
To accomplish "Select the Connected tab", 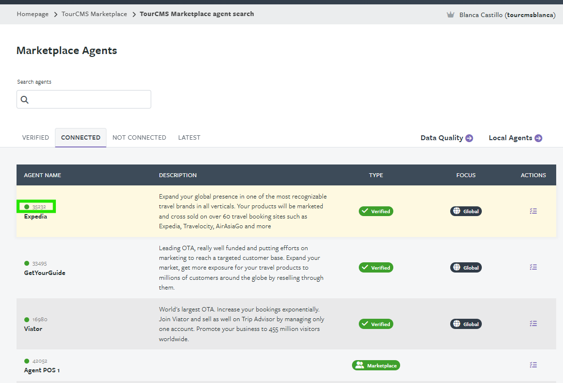I will tap(81, 138).
